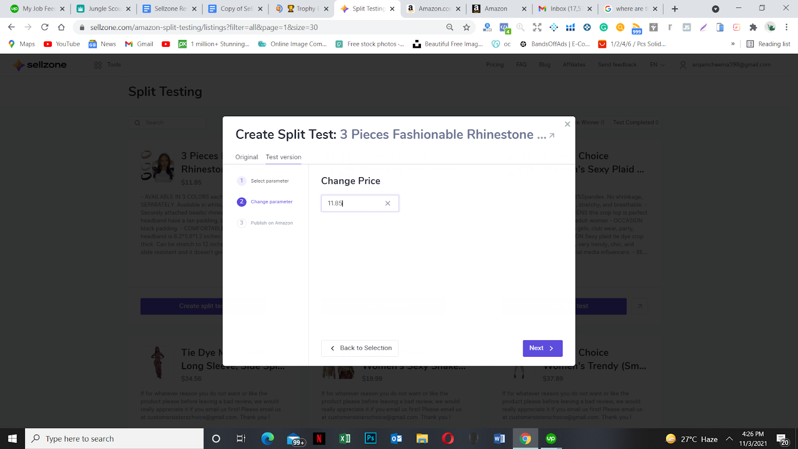Open Gmail bookmark in bookmarks bar
Image resolution: width=798 pixels, height=449 pixels.
pyautogui.click(x=139, y=44)
